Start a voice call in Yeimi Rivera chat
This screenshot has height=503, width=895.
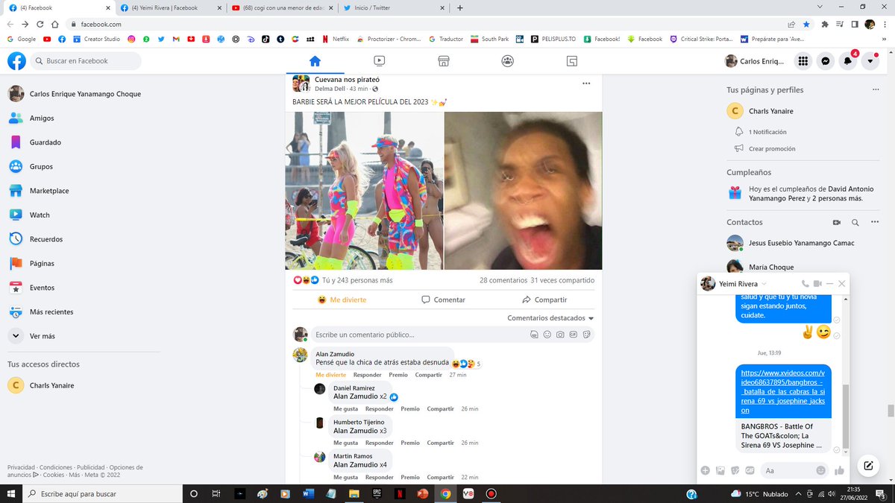tap(805, 284)
